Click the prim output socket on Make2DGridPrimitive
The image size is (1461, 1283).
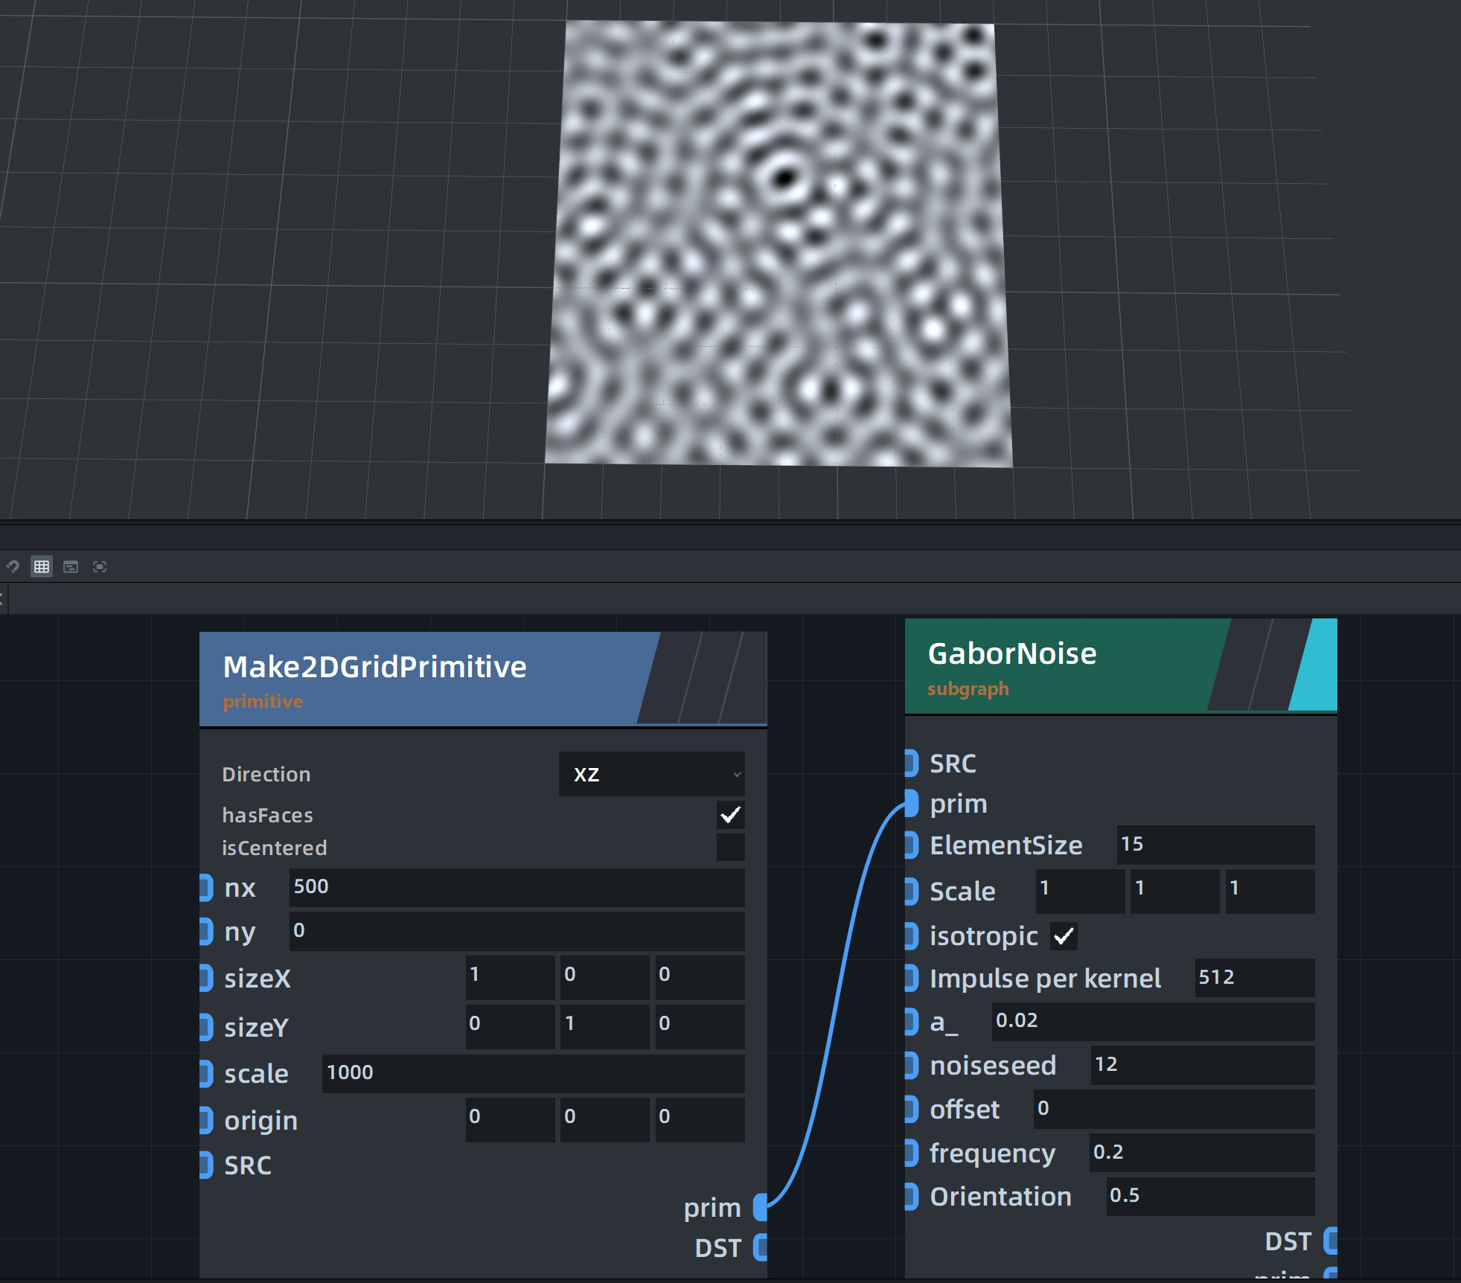coord(760,1207)
